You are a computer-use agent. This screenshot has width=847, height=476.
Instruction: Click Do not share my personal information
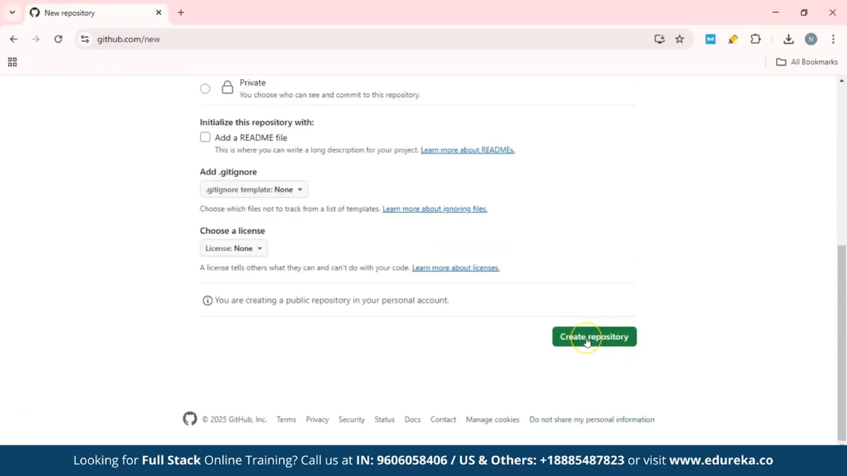(x=592, y=419)
